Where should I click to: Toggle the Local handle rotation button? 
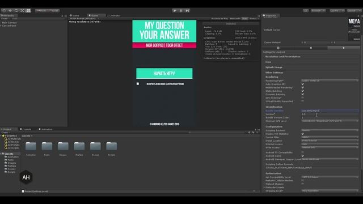[x=54, y=11]
